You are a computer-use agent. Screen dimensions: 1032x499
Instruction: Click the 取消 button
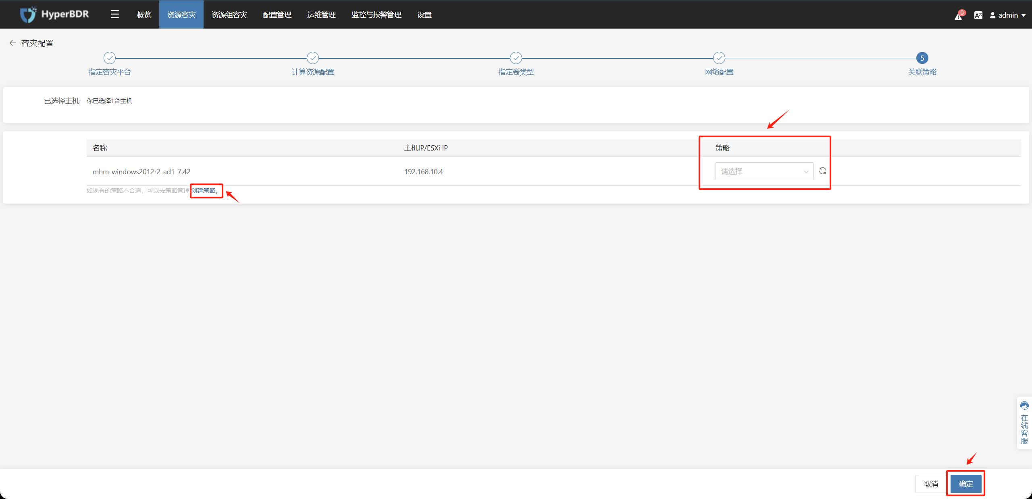pyautogui.click(x=931, y=484)
